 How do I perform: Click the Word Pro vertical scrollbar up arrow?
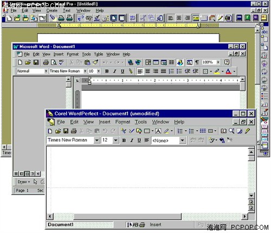[x=257, y=30]
